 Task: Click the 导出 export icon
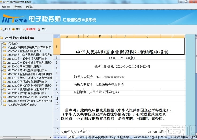pos(13,29)
